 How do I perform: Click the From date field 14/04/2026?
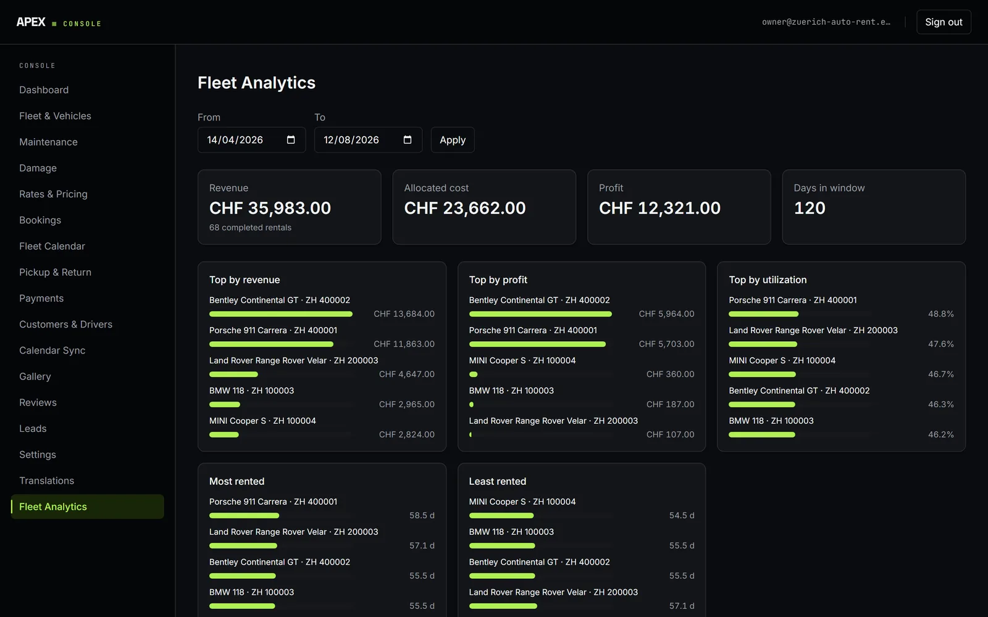tap(251, 140)
